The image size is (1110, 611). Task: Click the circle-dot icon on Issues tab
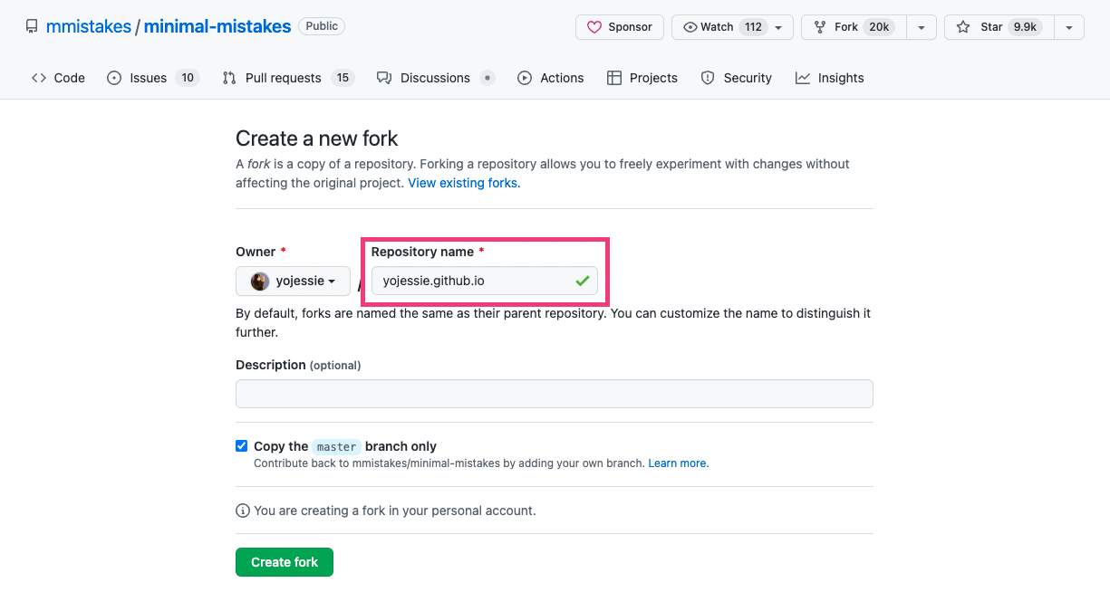click(114, 78)
